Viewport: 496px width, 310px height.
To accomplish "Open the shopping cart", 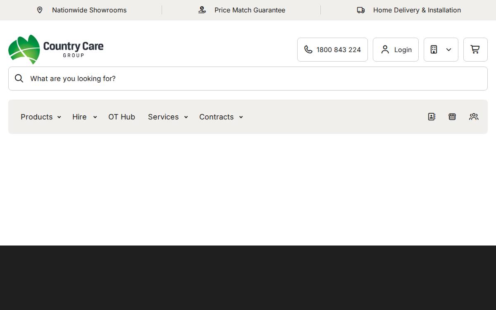I will tap(475, 50).
